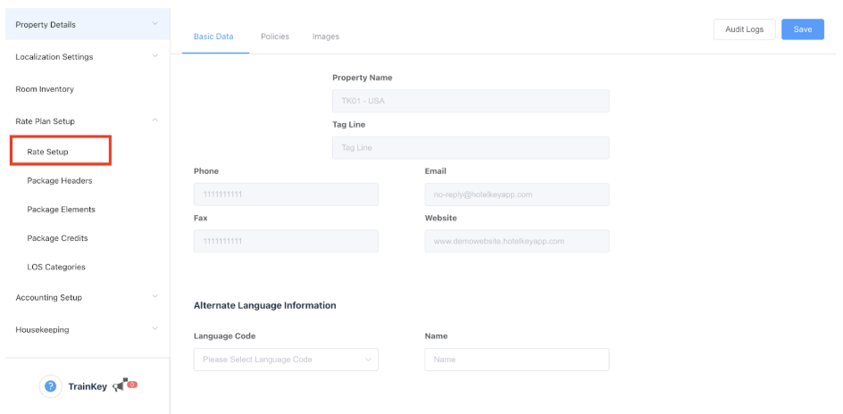This screenshot has height=414, width=843.
Task: Expand the Housekeeping section chevron
Action: [154, 329]
